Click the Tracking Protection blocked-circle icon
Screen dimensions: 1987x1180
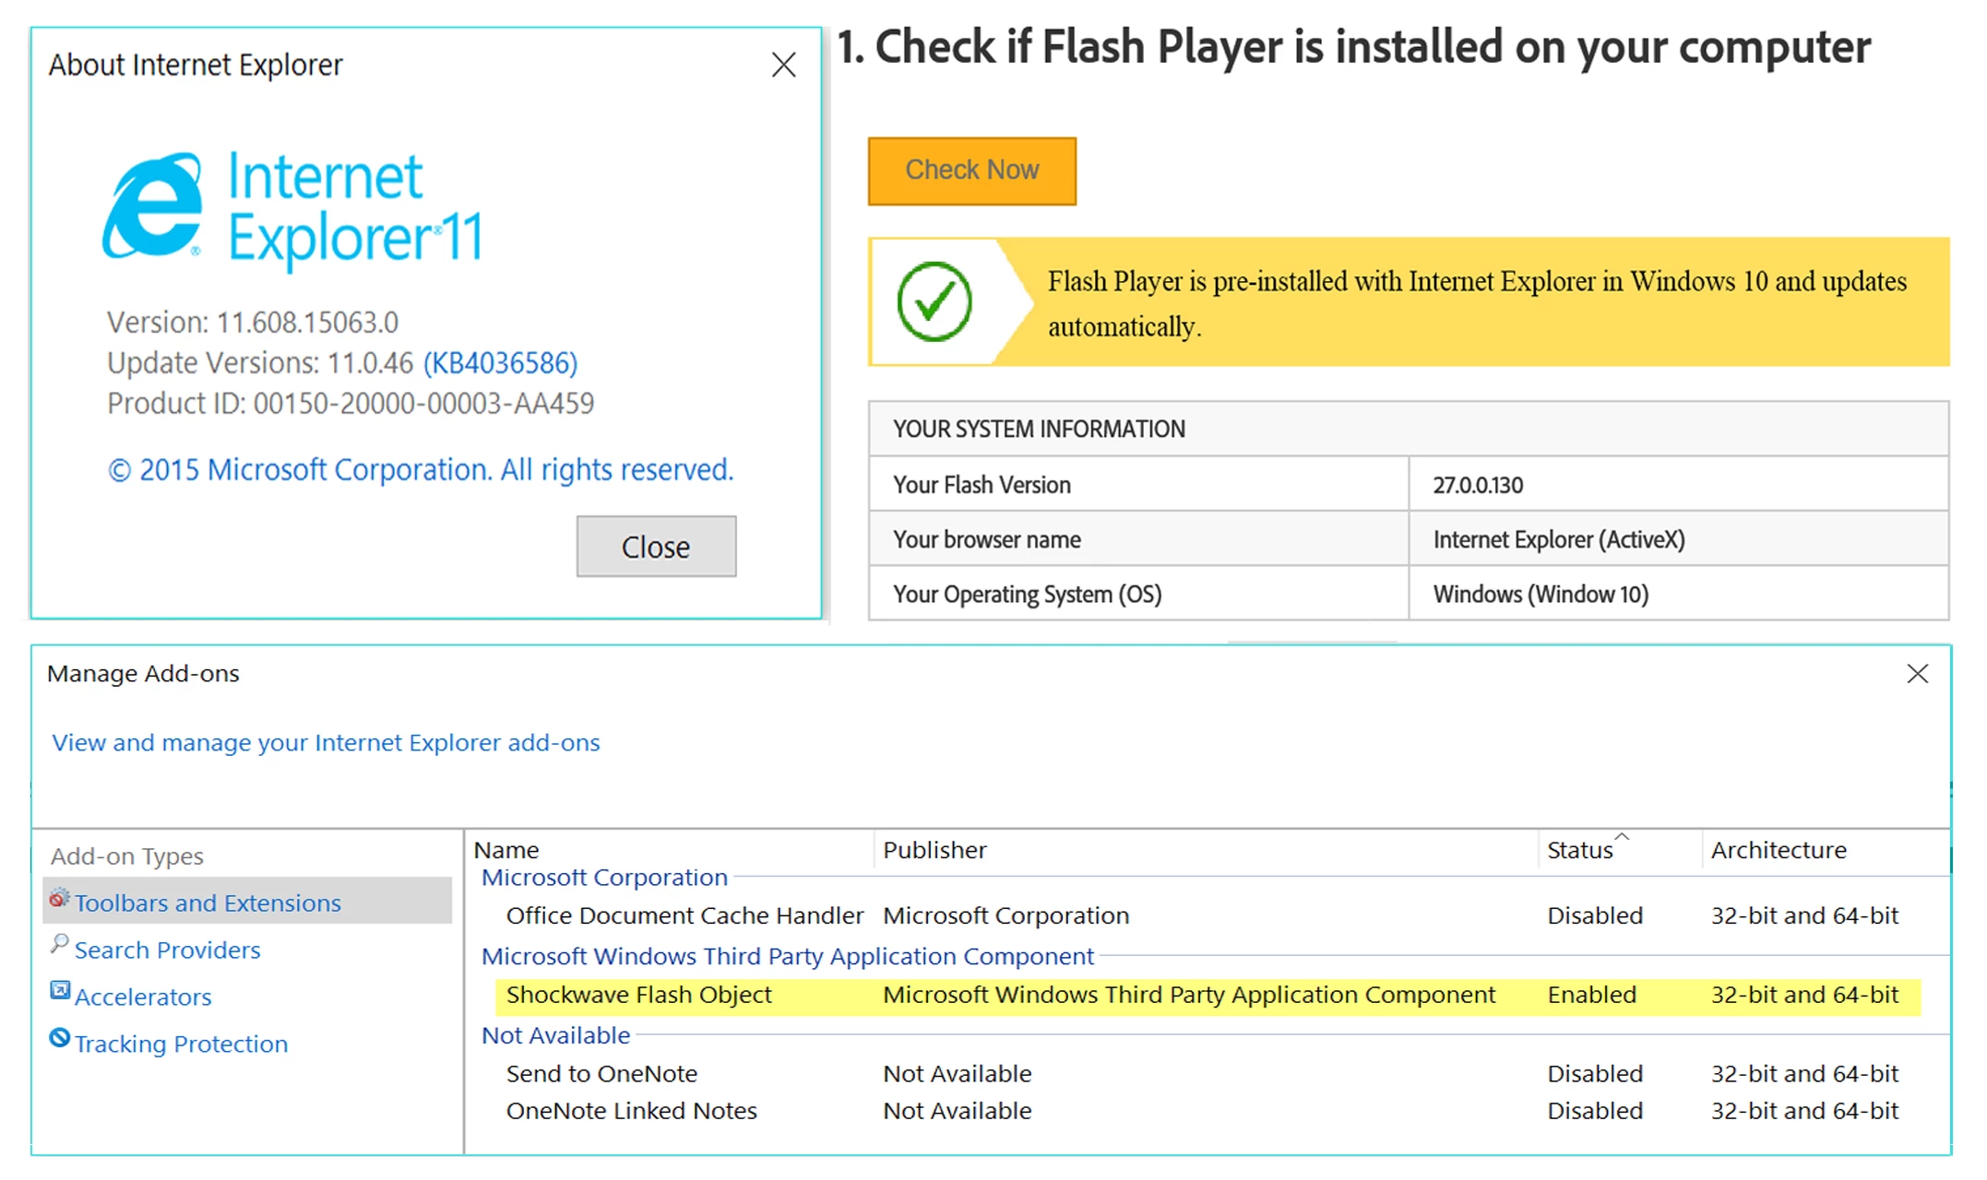coord(59,1039)
